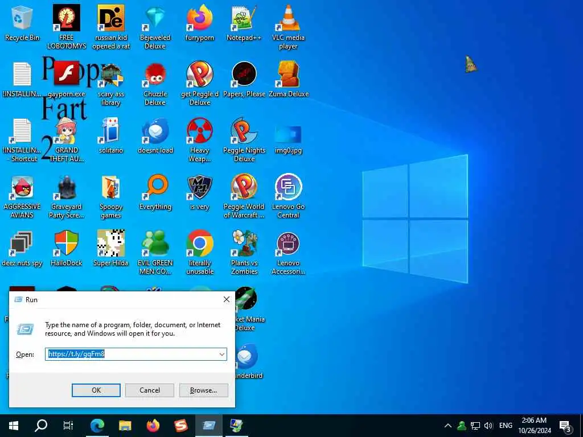
Task: Launch Zuma Deluxe shortcut
Action: 289,80
